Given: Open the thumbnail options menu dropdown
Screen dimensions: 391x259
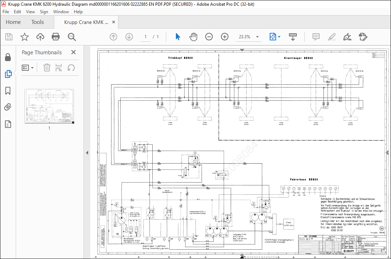Looking at the screenshot, I should [x=28, y=68].
